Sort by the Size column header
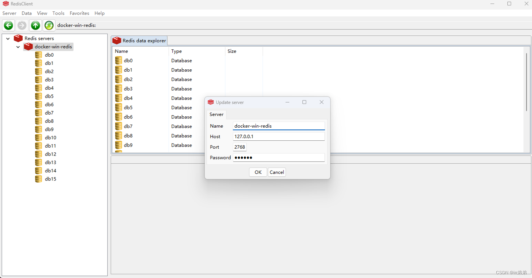This screenshot has height=278, width=532. tap(244, 51)
